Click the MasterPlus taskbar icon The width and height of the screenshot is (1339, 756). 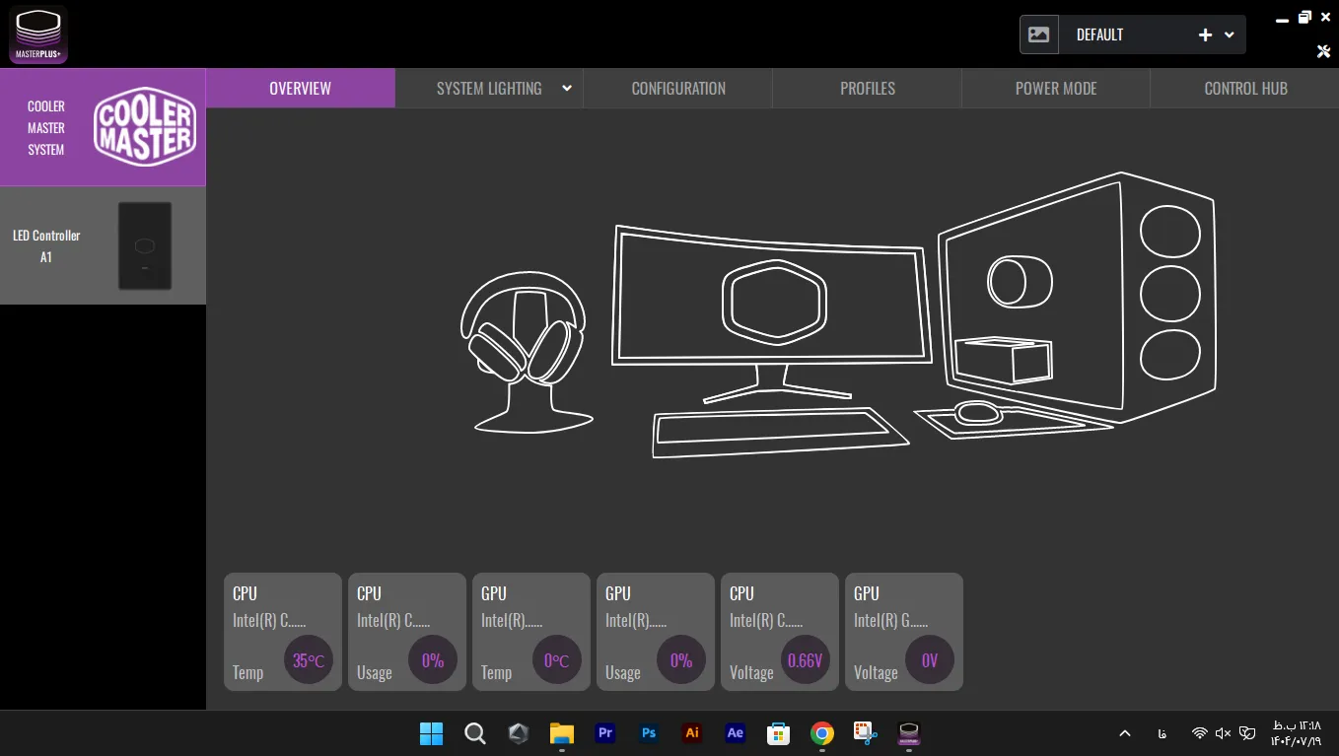pos(908,733)
